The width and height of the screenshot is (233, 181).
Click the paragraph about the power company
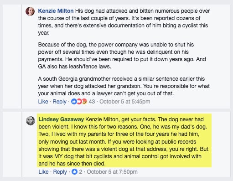122,56
